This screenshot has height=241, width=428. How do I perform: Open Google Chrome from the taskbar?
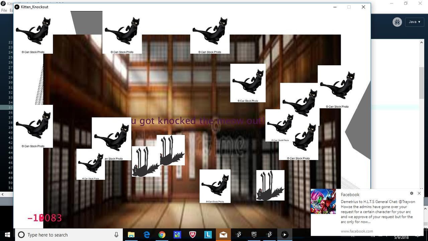coord(162,235)
